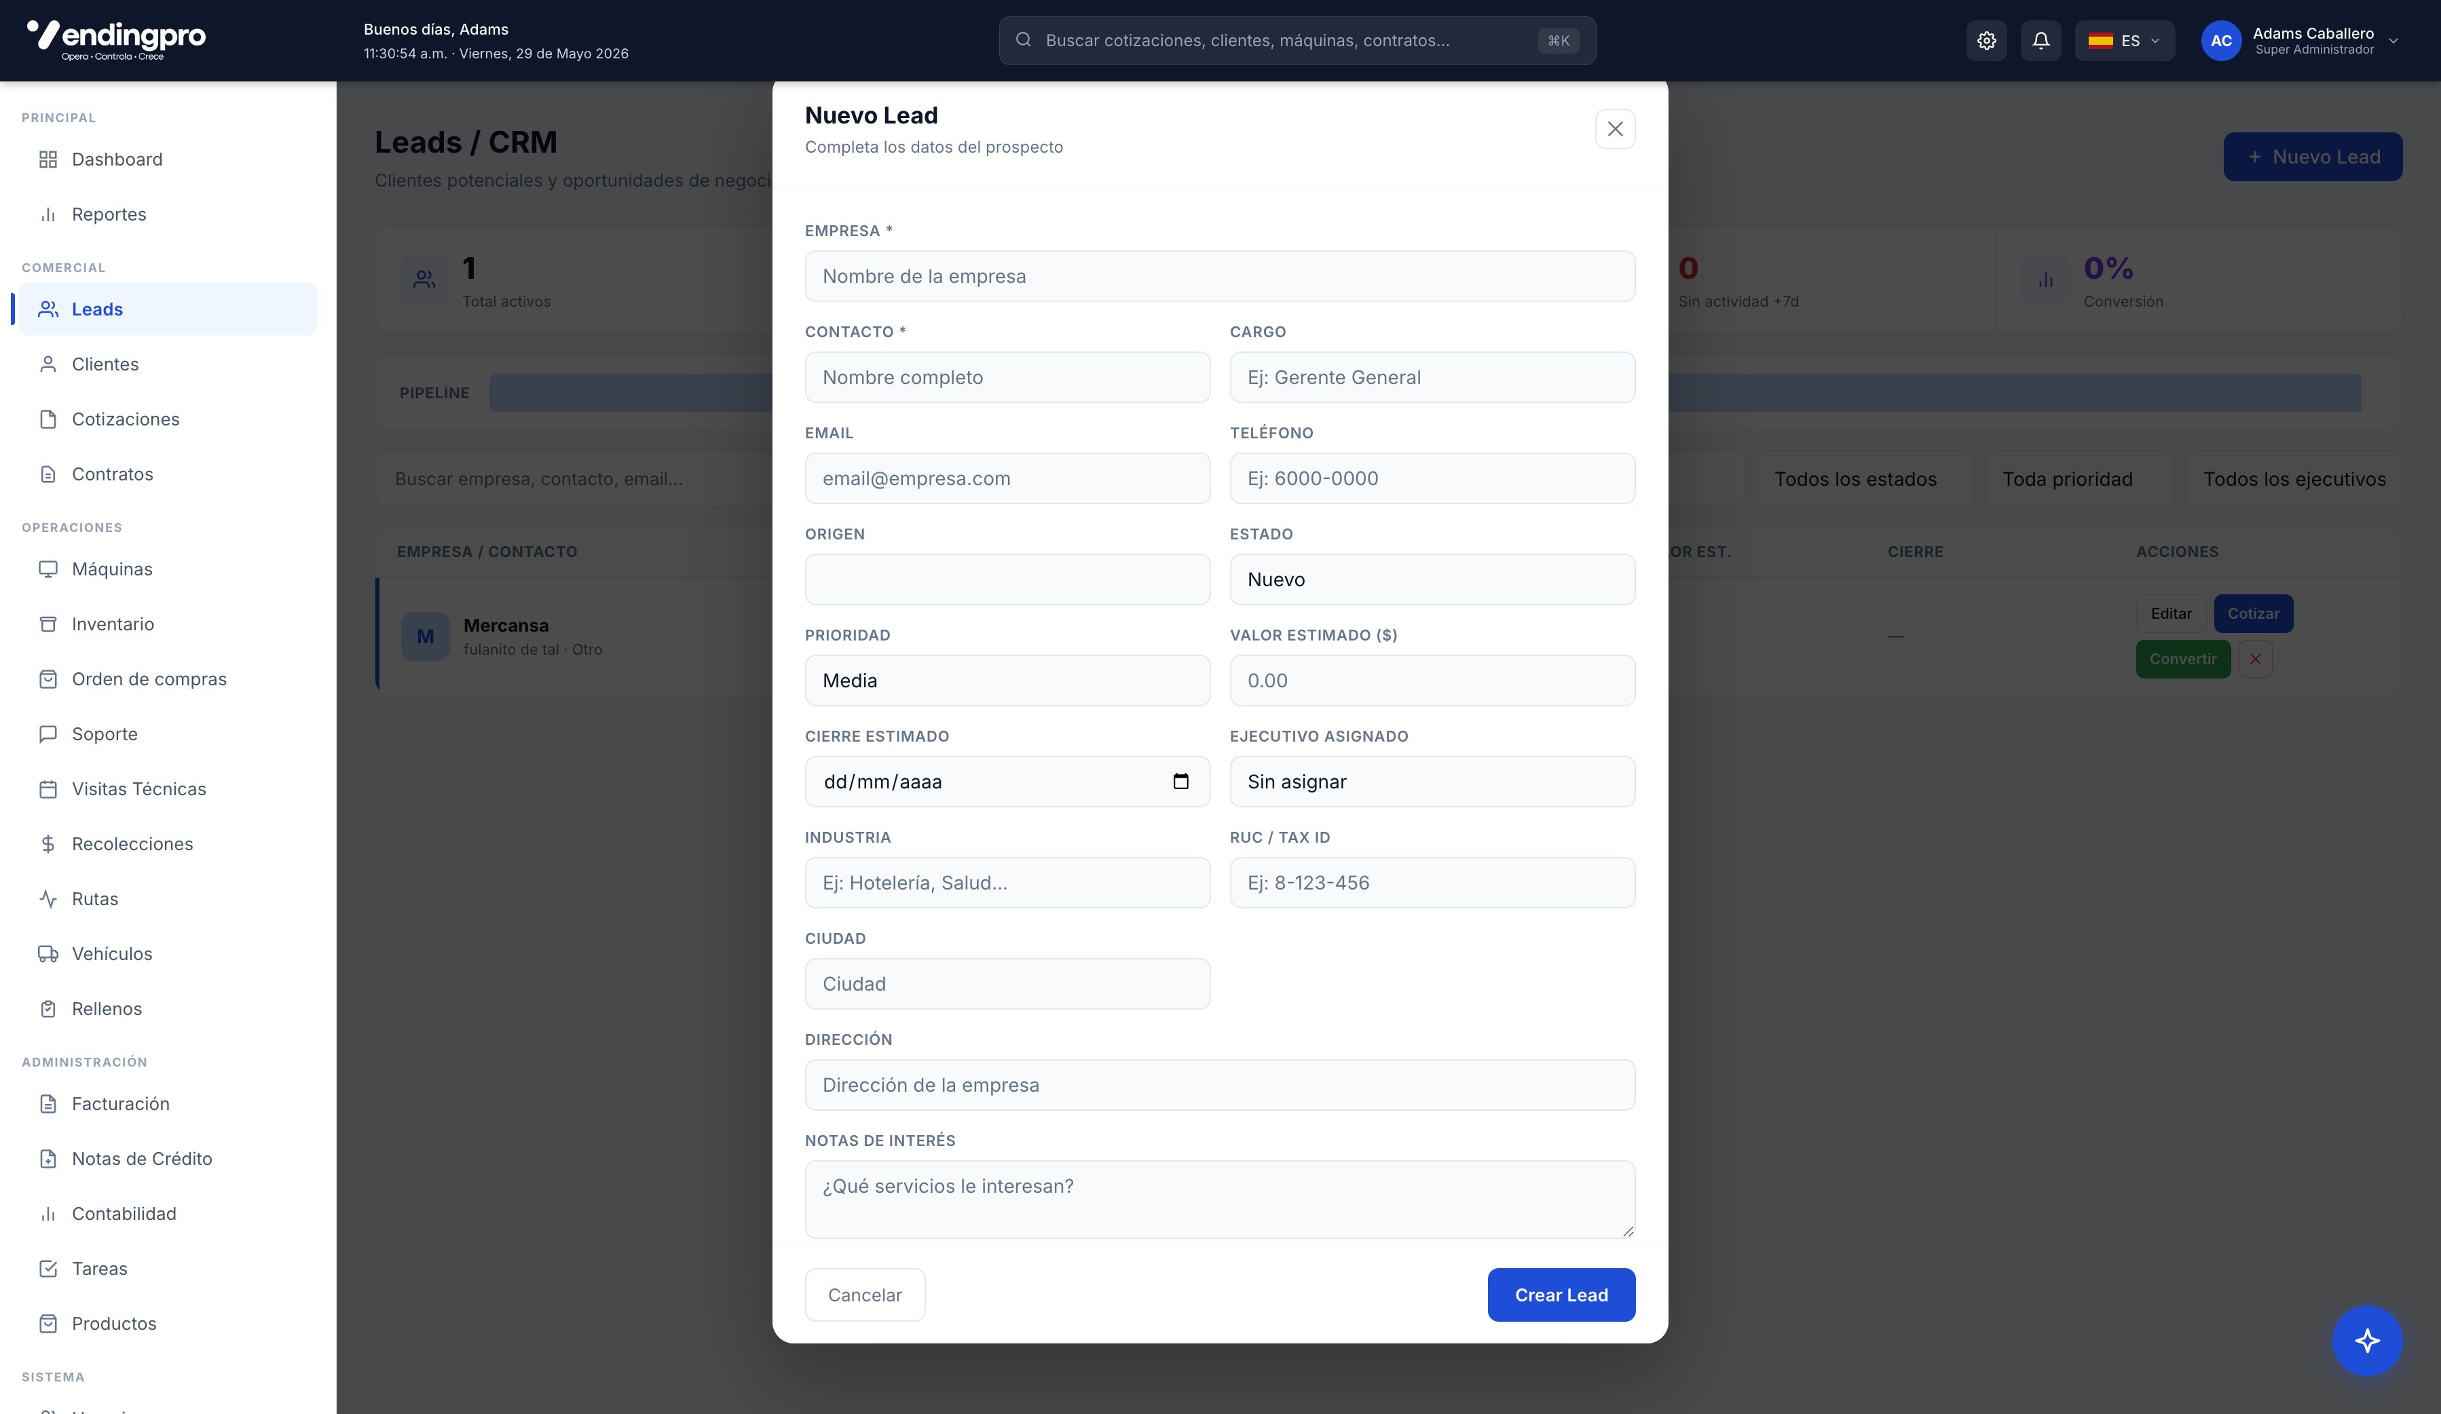Focus the RUC / Tax ID field
This screenshot has height=1414, width=2441.
[x=1432, y=882]
